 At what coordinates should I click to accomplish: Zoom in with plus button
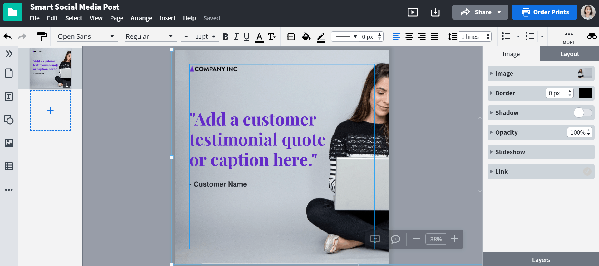454,239
